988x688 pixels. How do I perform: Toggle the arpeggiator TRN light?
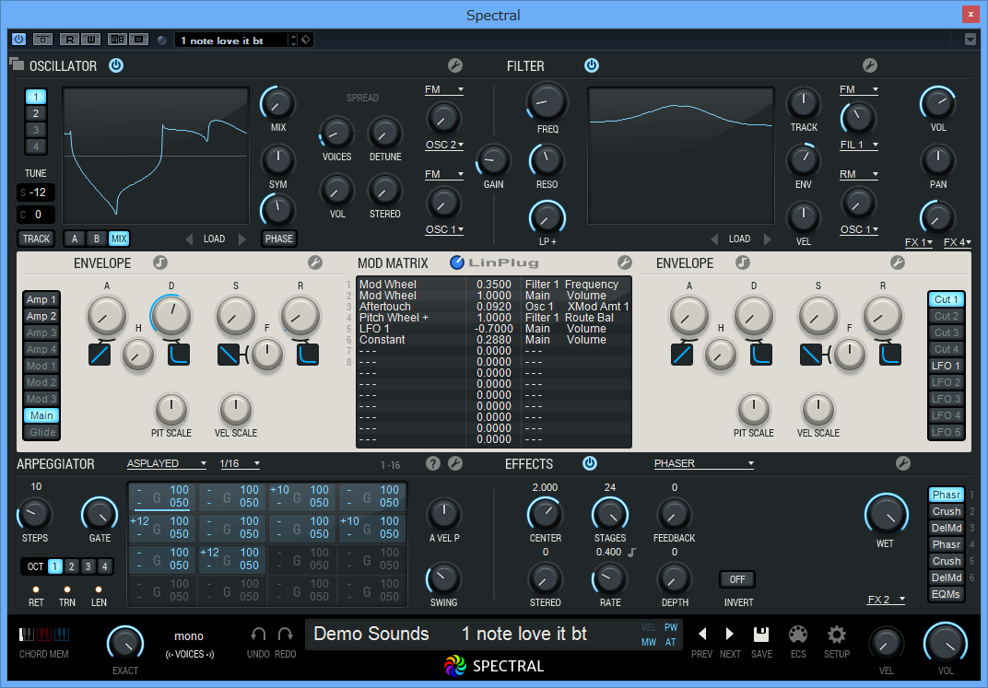coord(66,589)
